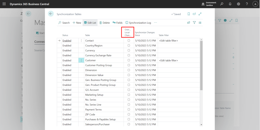This screenshot has width=260, height=130.
Task: Sort by the Table column header
Action: 87,35
